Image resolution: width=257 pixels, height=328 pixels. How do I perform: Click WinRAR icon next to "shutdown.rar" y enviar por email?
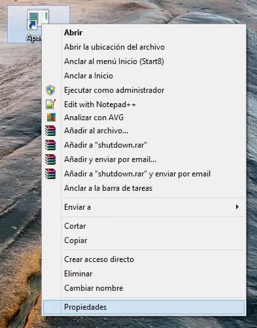tap(50, 174)
